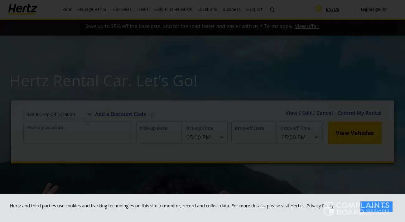
Task: Open the Gold Plus Rewards menu
Action: (173, 9)
